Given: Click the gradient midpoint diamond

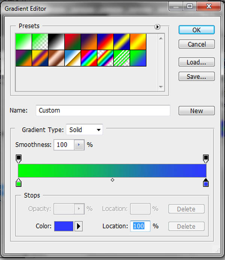Looking at the screenshot, I should click(112, 181).
